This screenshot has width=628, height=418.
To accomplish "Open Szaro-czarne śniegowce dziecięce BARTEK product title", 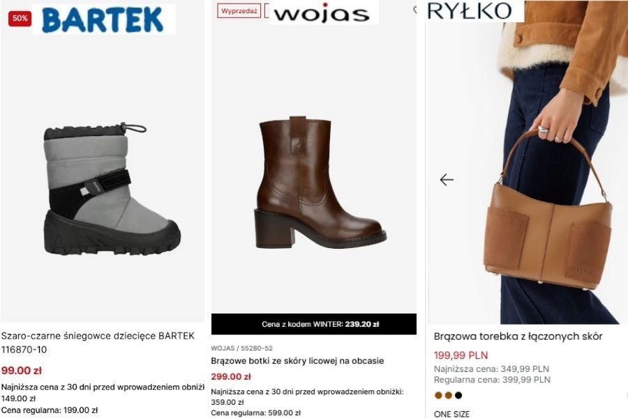I will tap(98, 342).
